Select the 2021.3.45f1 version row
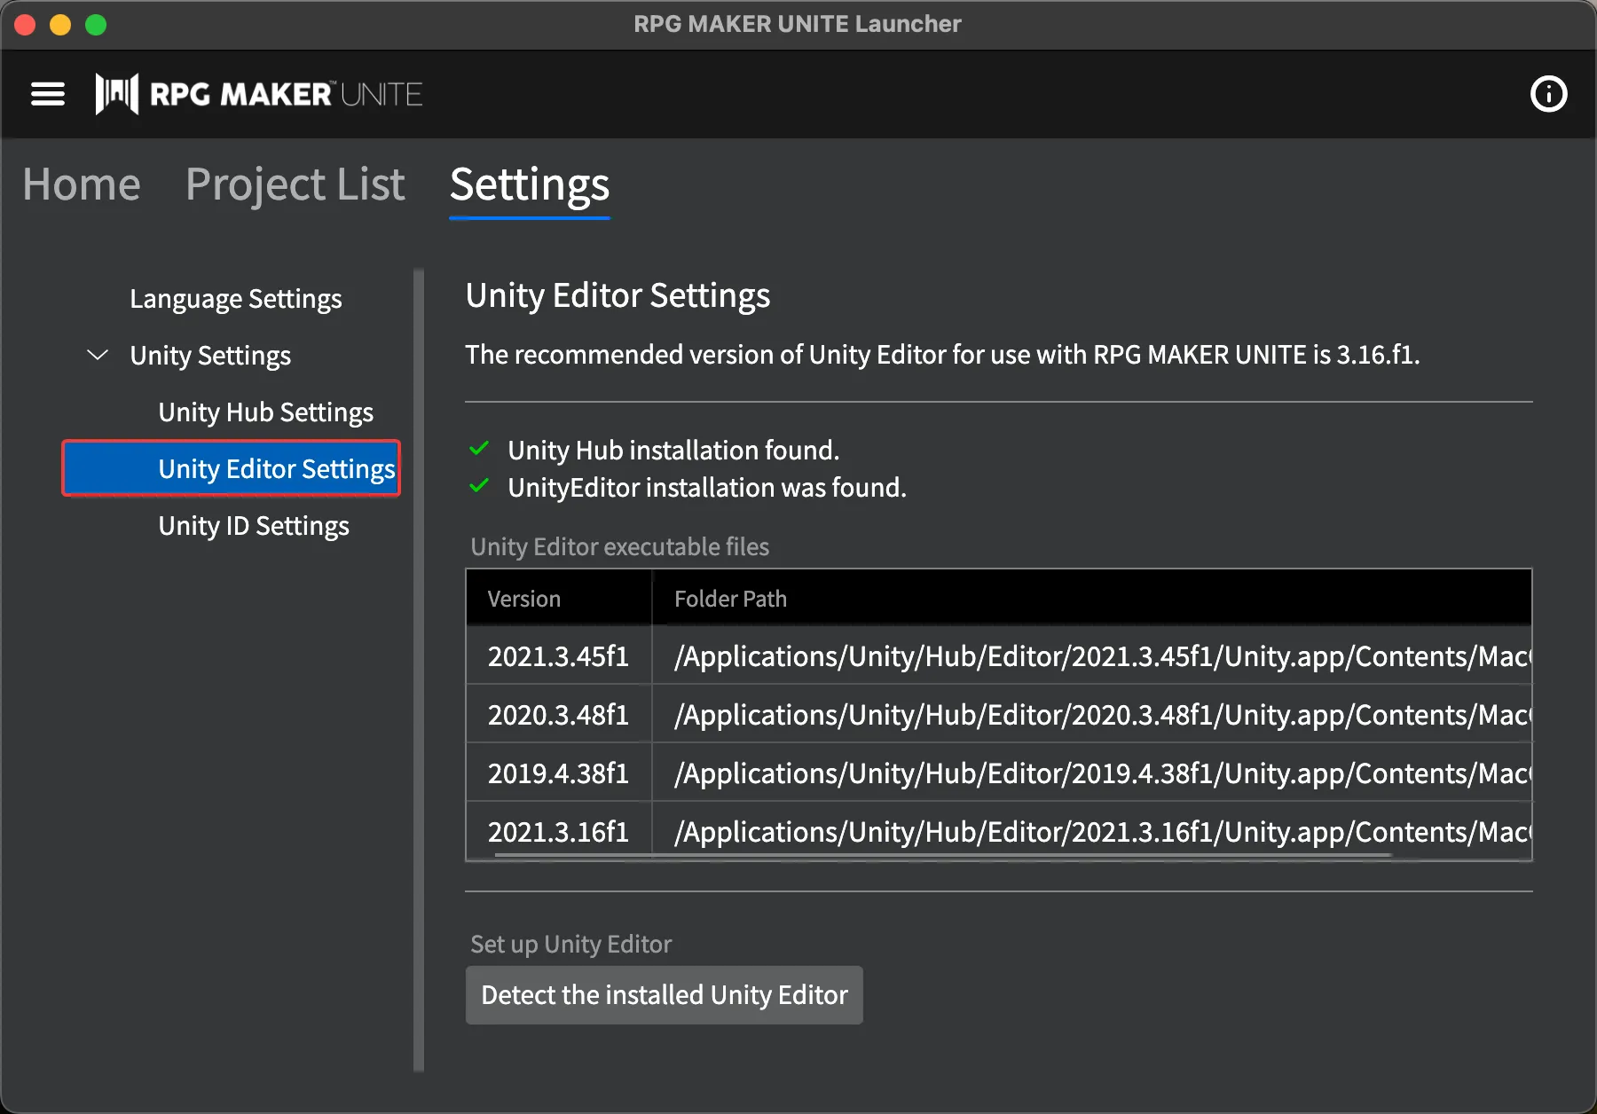1597x1114 pixels. click(558, 656)
